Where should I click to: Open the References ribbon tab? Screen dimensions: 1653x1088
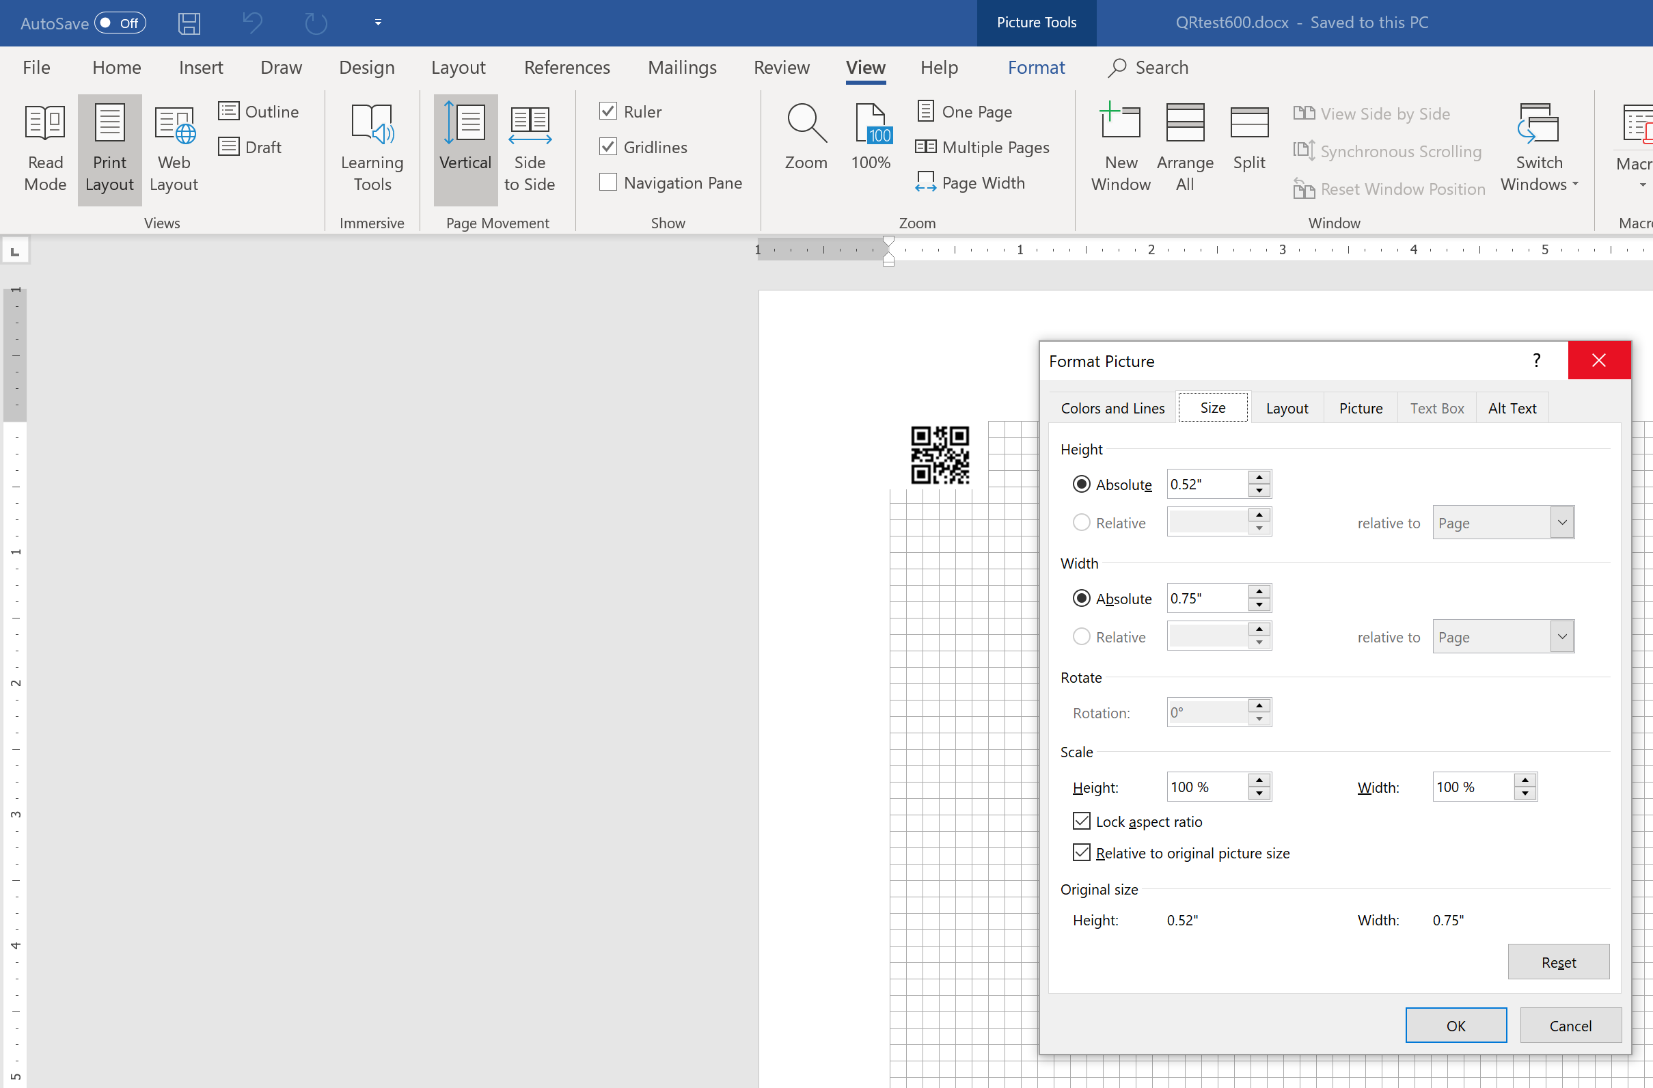(566, 68)
